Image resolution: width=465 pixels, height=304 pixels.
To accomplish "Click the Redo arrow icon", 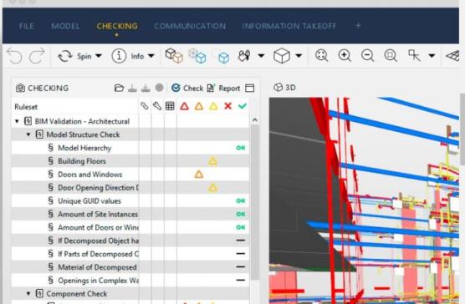I will pyautogui.click(x=37, y=56).
